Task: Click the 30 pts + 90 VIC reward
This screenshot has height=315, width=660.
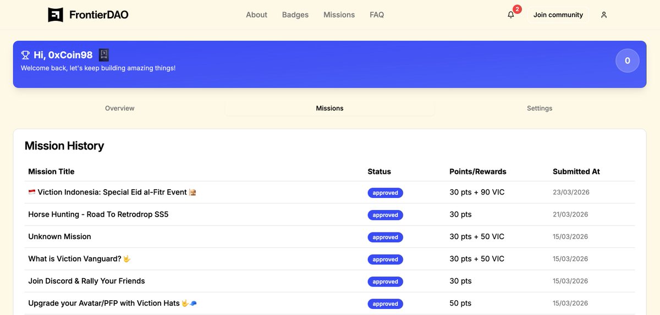Action: (477, 192)
